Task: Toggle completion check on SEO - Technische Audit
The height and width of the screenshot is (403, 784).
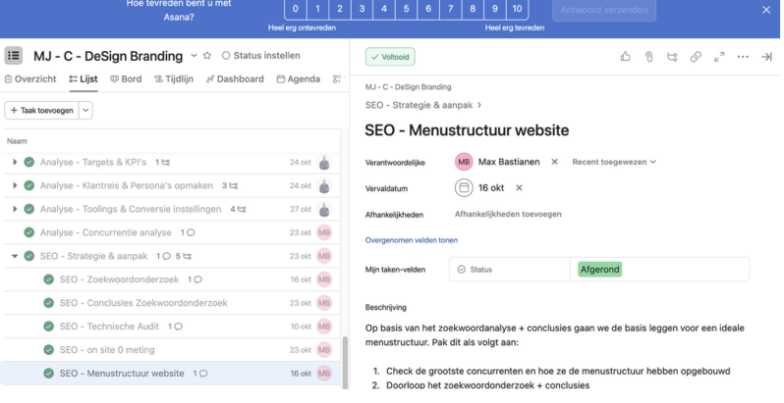Action: click(49, 327)
